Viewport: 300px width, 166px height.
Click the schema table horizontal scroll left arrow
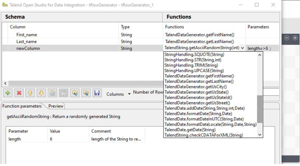(5, 83)
